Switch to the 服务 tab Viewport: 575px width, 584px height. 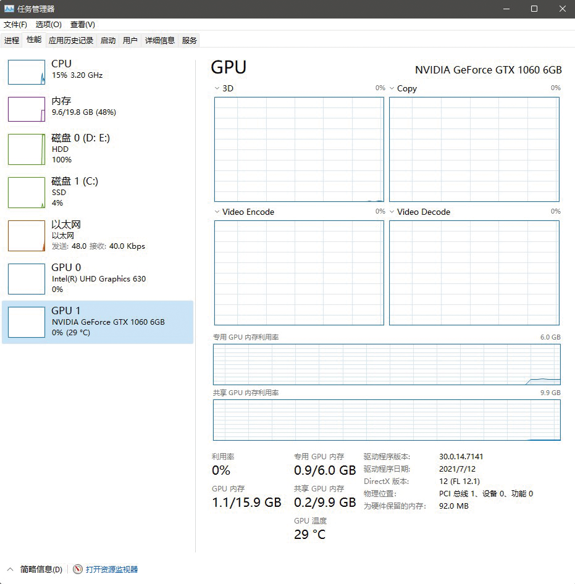click(x=190, y=40)
